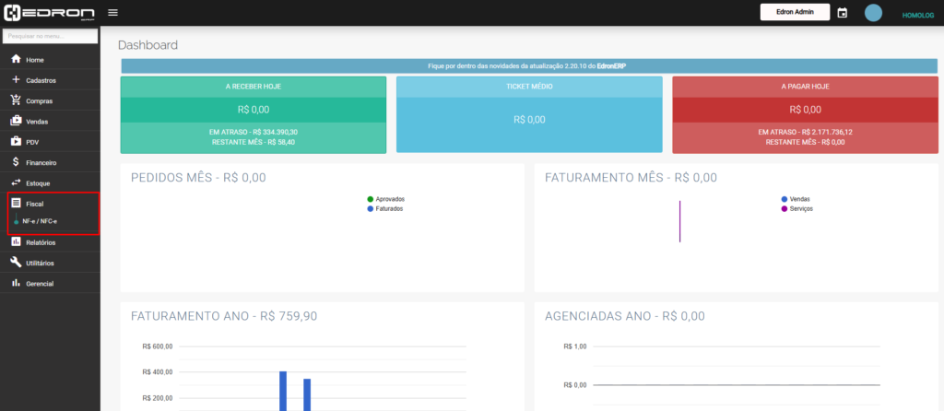Viewport: 944px width, 411px height.
Task: Collapse the Fiscal menu section
Action: (34, 203)
